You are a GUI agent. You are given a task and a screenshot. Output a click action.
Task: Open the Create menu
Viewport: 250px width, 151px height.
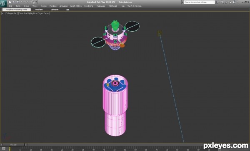(x=43, y=6)
